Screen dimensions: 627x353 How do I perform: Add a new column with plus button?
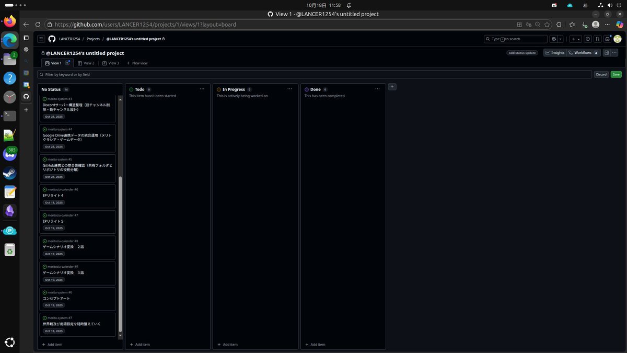392,87
